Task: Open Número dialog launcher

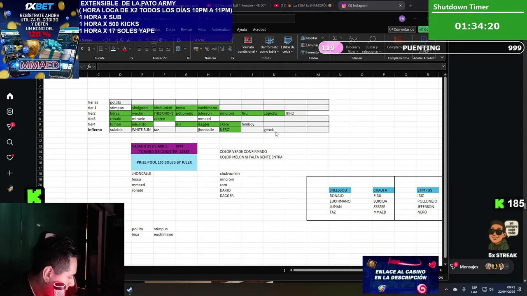Action: pyautogui.click(x=233, y=58)
